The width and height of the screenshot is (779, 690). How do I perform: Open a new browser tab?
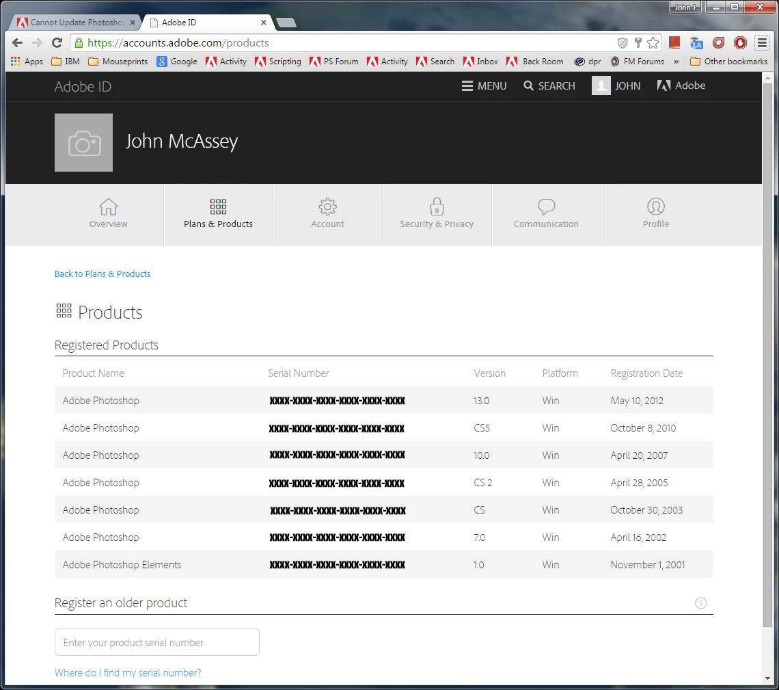[286, 23]
